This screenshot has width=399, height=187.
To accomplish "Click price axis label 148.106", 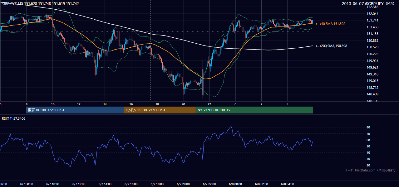I will (x=372, y=101).
